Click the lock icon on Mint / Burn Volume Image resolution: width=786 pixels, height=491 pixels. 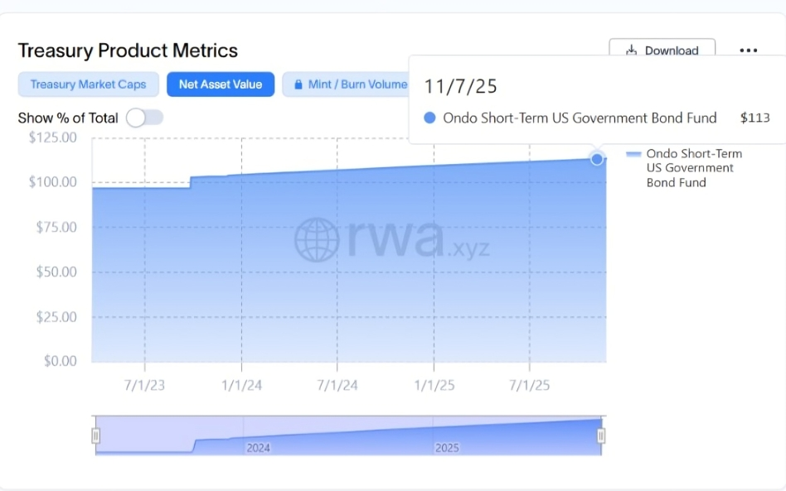298,84
